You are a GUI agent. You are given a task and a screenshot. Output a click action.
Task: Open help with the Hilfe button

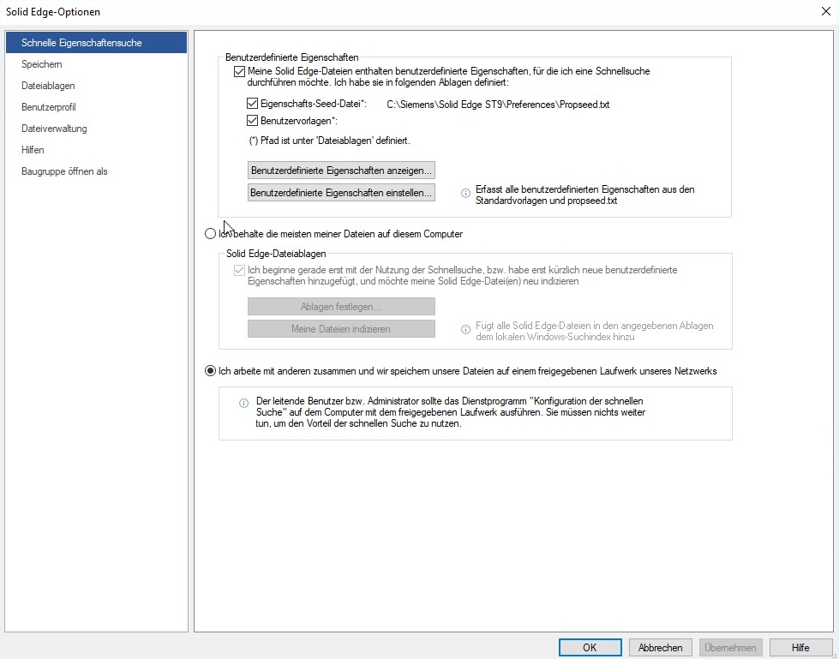coord(800,647)
